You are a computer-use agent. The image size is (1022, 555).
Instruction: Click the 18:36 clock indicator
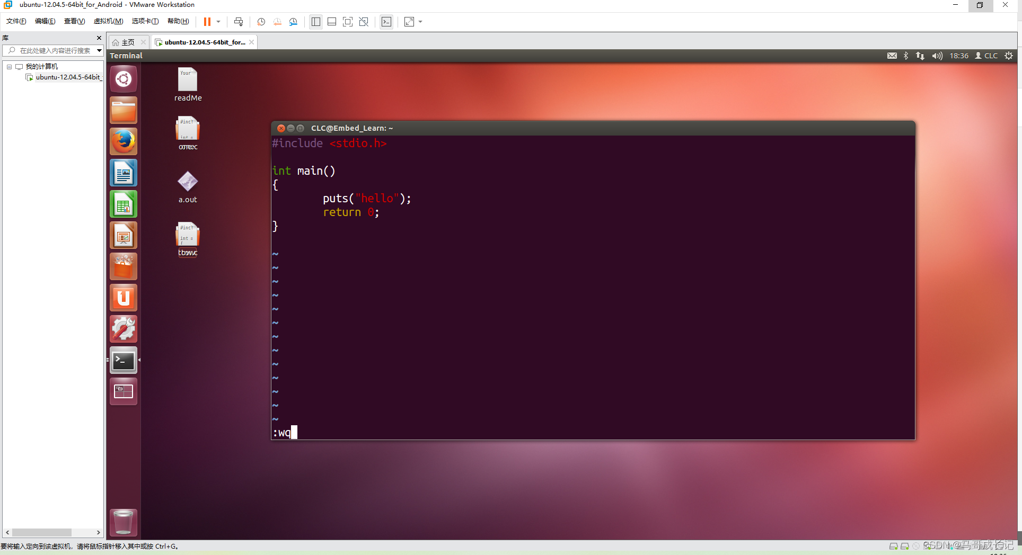pyautogui.click(x=959, y=56)
